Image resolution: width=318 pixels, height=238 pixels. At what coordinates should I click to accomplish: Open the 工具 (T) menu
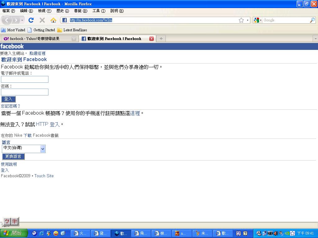[x=99, y=11]
